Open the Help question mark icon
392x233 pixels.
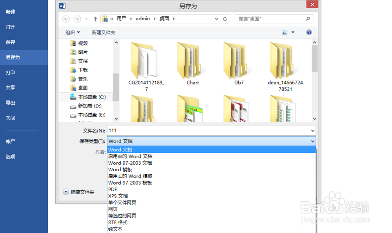pyautogui.click(x=309, y=32)
